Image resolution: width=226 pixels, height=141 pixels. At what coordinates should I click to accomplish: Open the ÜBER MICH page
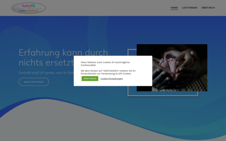208,8
